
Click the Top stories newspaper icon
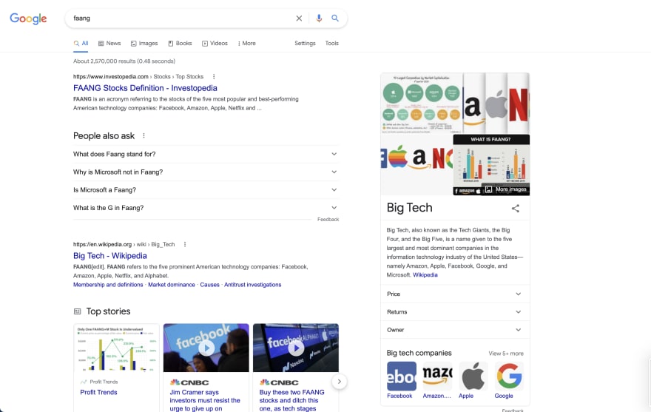77,311
